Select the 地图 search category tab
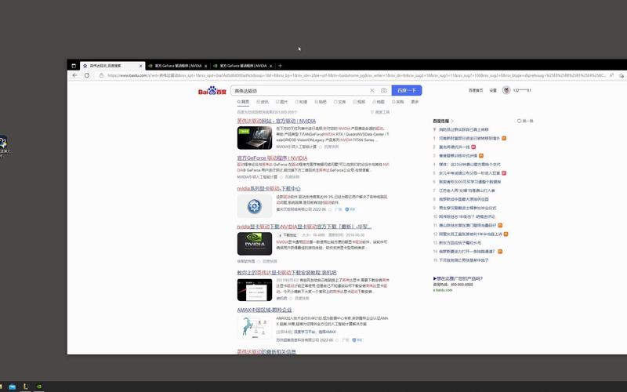This screenshot has width=627, height=392. (x=379, y=102)
